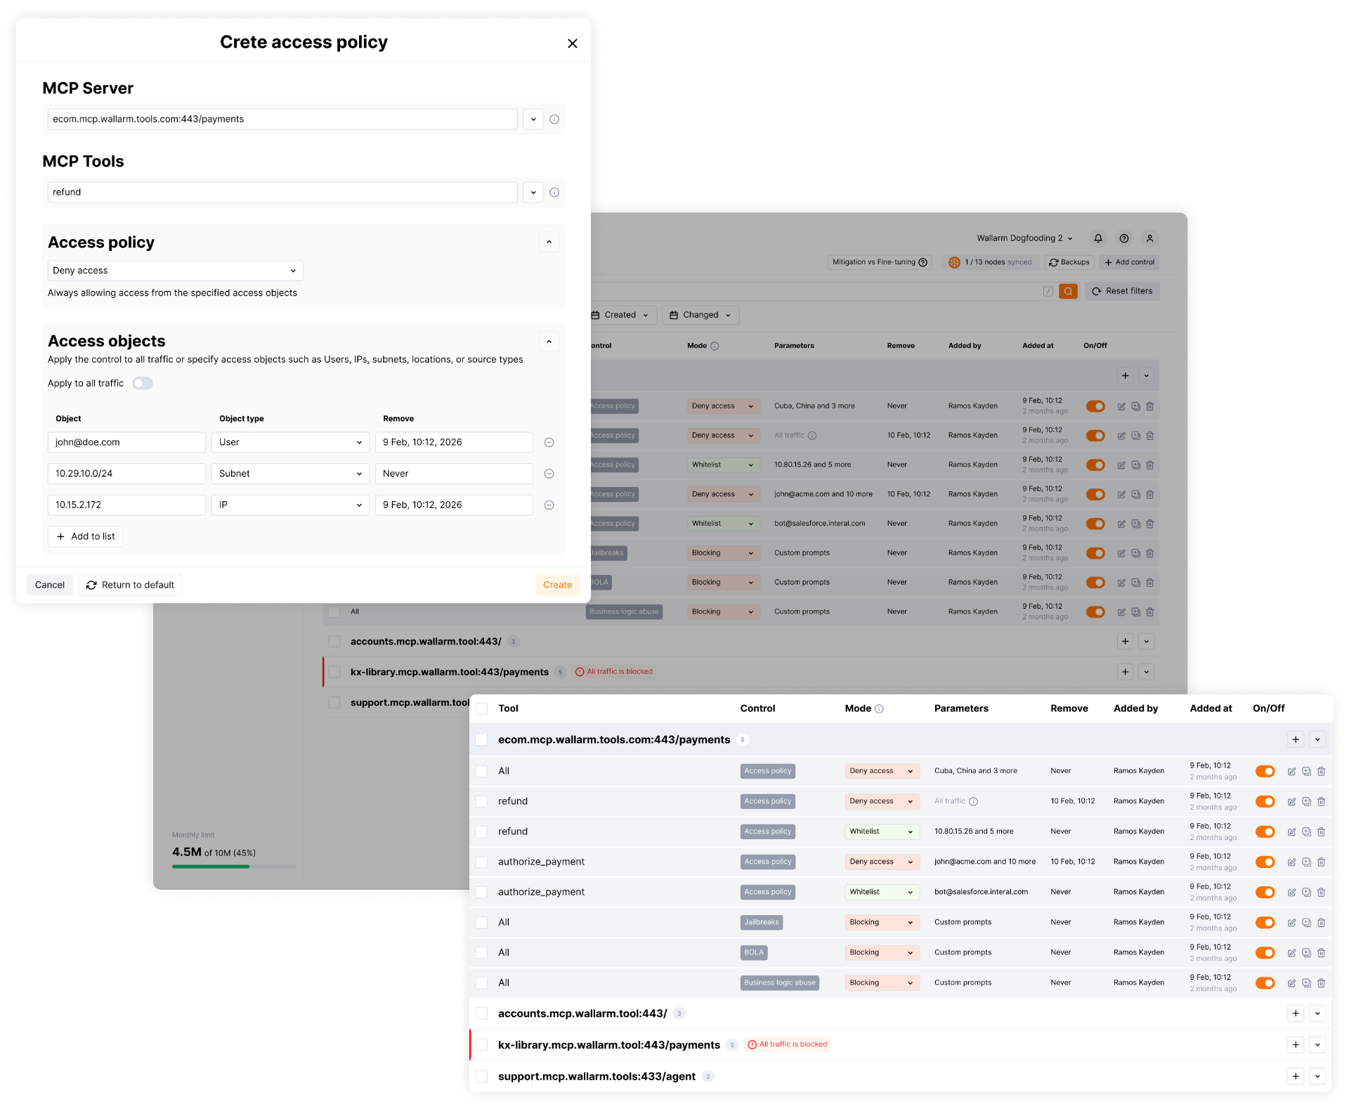Duplicate the All Jailbreaks rule via copy icon
This screenshot has width=1349, height=1107.
[x=1307, y=922]
